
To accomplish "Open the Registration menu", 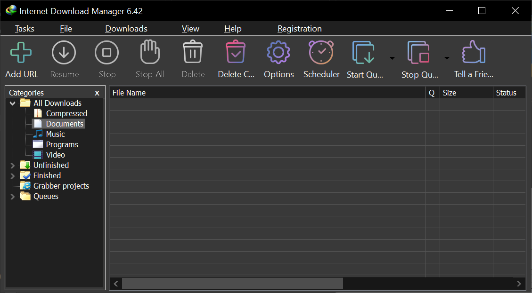I will point(299,29).
